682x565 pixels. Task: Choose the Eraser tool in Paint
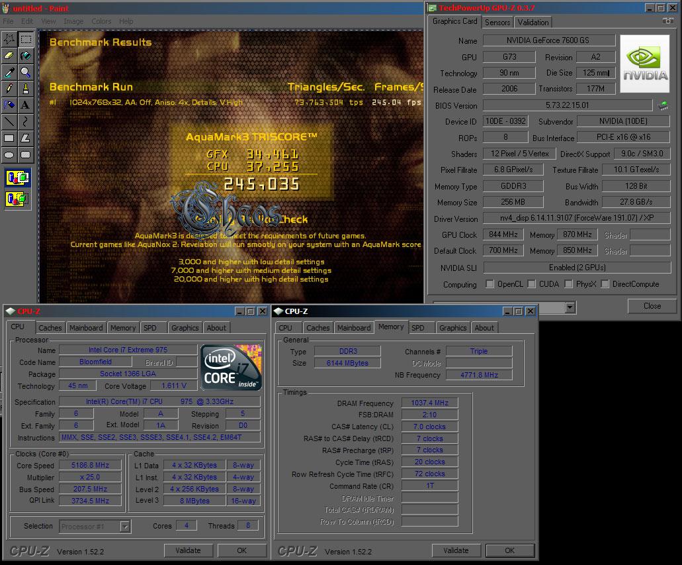click(9, 56)
